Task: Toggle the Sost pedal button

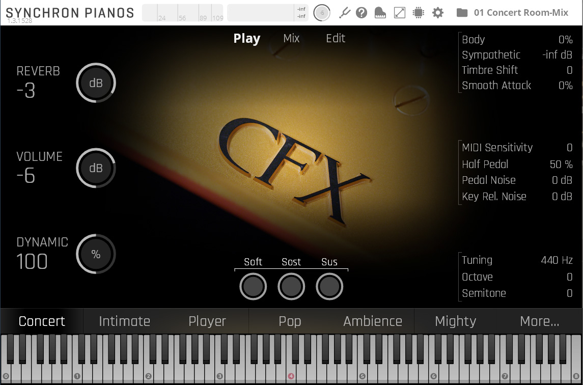Action: click(x=291, y=287)
